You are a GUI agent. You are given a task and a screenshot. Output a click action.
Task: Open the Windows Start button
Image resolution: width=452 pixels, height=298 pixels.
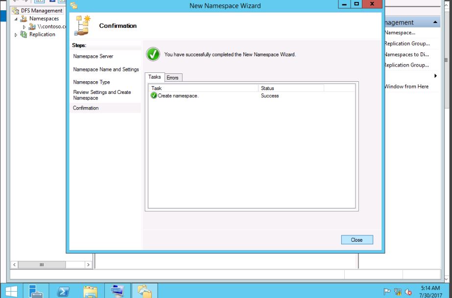click(x=11, y=291)
